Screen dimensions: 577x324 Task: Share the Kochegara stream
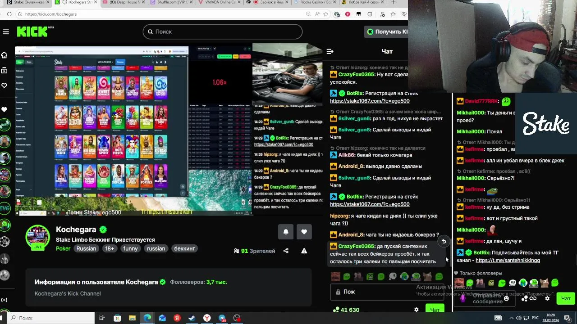coord(286,251)
